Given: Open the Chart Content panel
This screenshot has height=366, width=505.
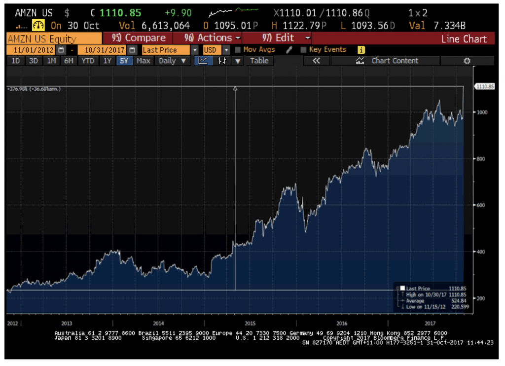Looking at the screenshot, I should click(386, 61).
